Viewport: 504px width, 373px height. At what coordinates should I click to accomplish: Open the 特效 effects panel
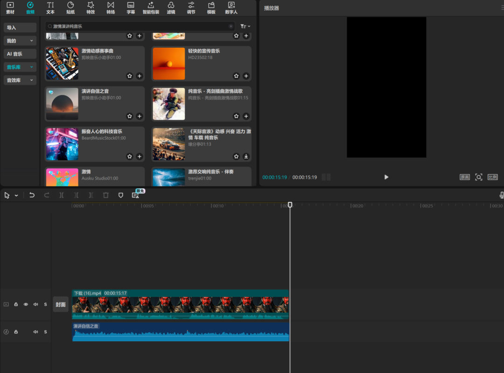[91, 7]
